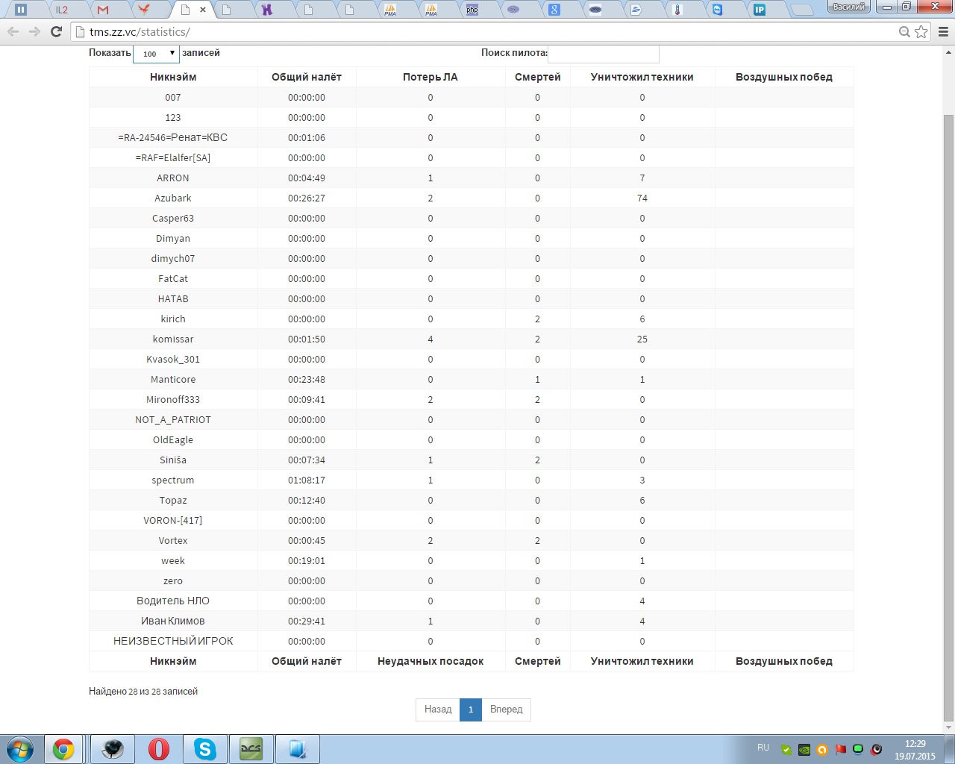Sort by top Смертей column header

pyautogui.click(x=537, y=77)
